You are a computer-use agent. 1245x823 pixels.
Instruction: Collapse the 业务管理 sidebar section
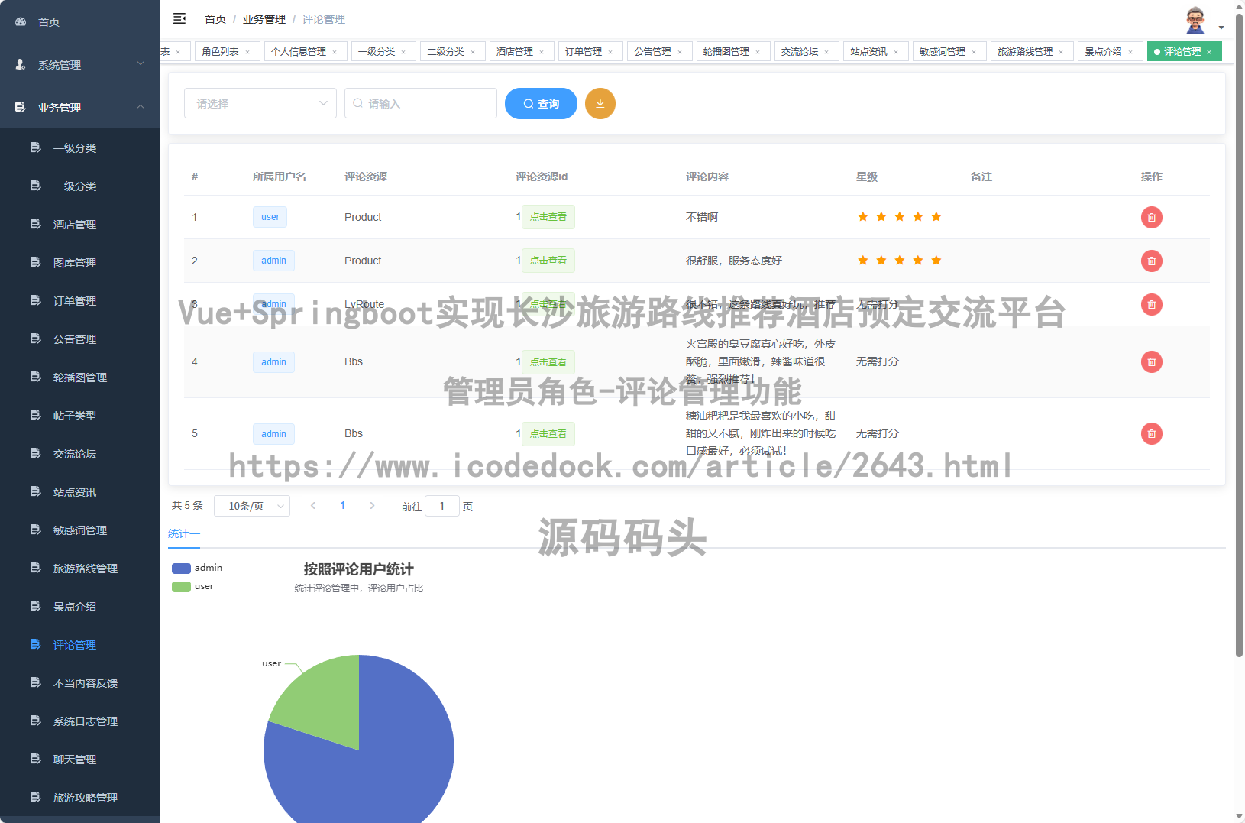[140, 107]
